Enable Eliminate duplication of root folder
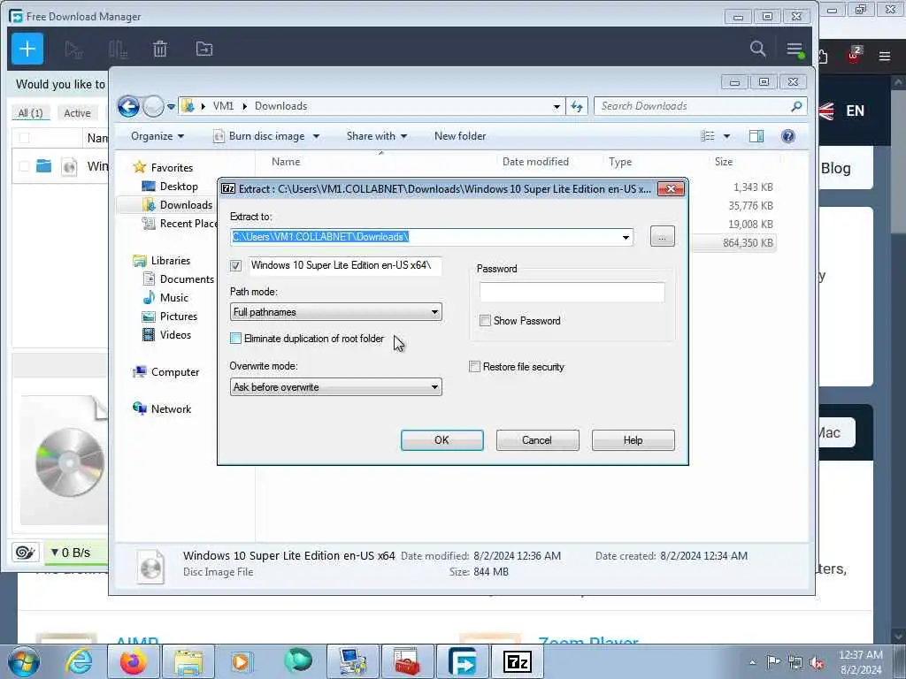This screenshot has width=906, height=679. coord(235,339)
